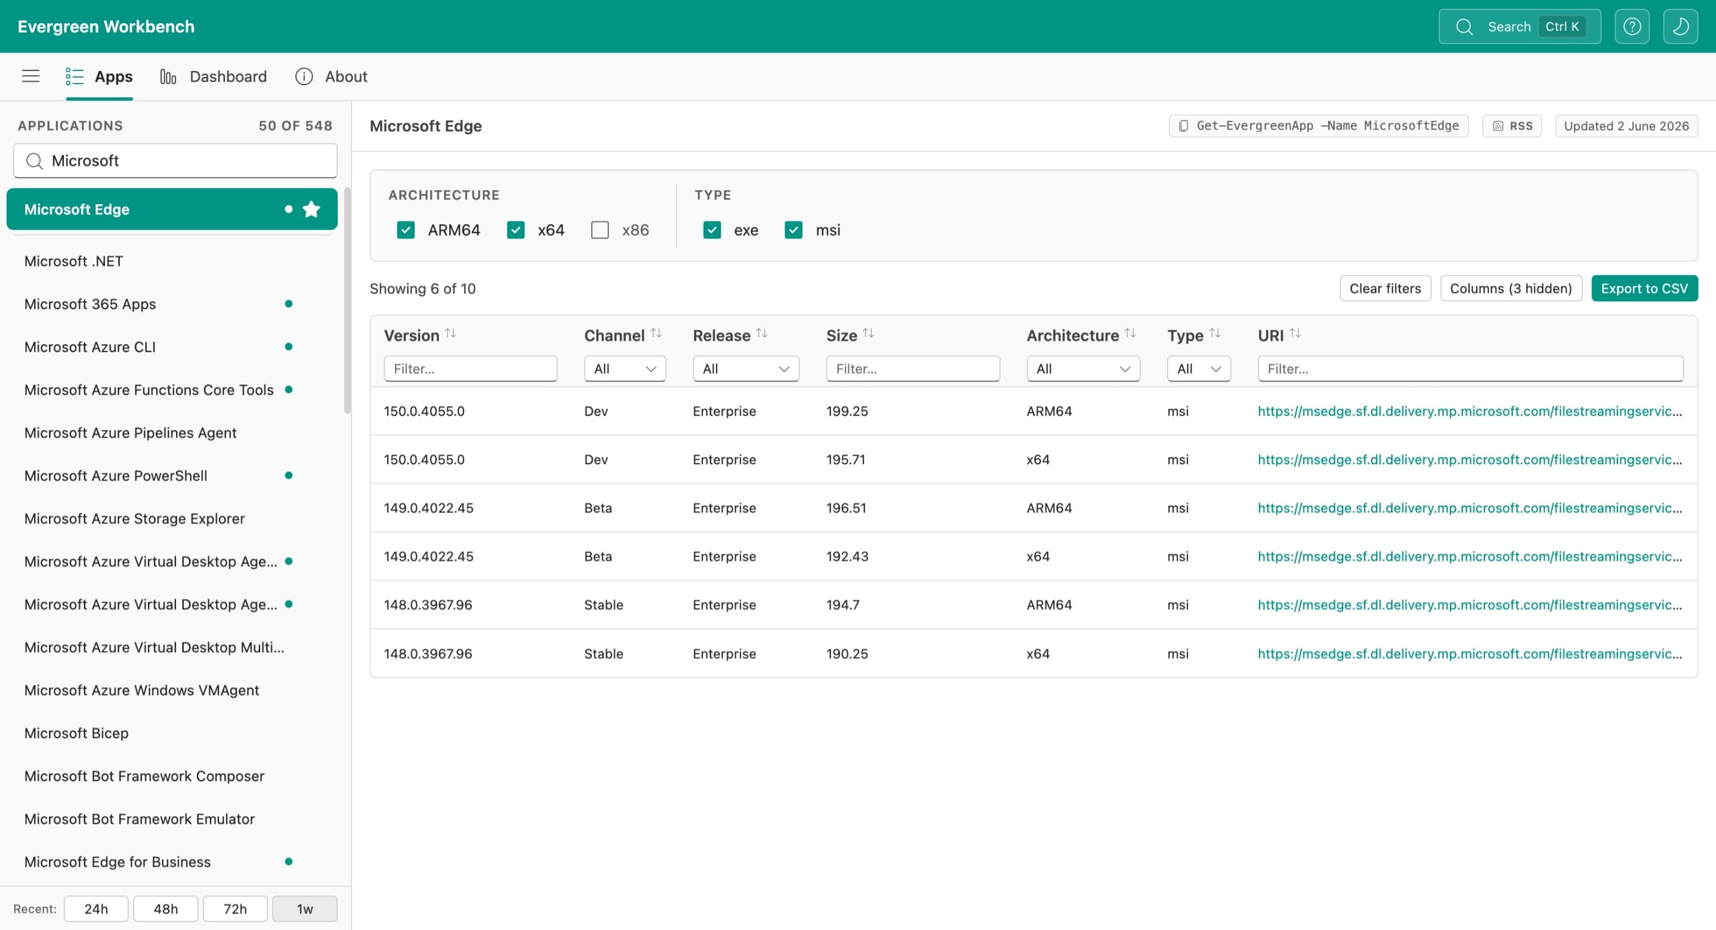Open the RSS feed button
The image size is (1716, 930).
(1511, 126)
